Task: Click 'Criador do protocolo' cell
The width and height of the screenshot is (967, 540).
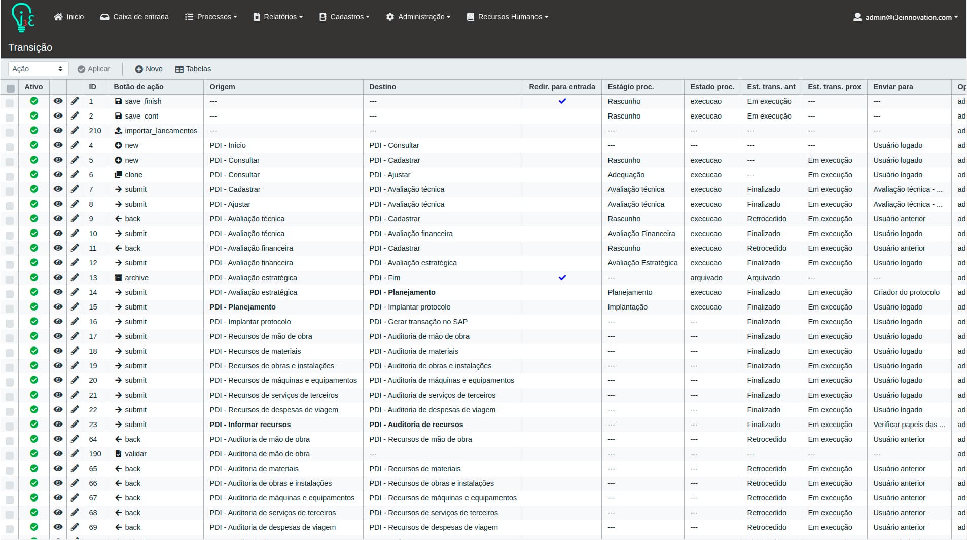Action: pyautogui.click(x=906, y=292)
